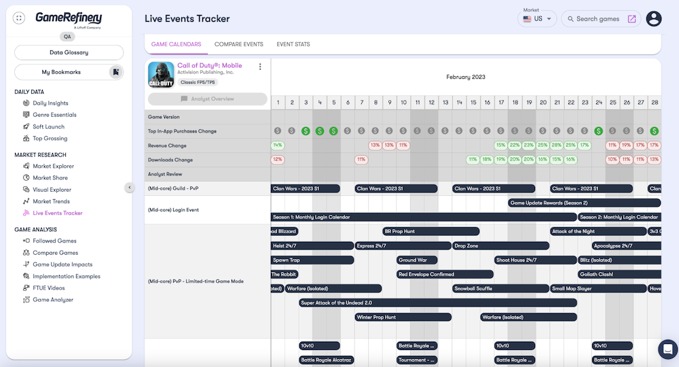Select the Red Envelope Confirmed event
The image size is (679, 367).
coord(445,275)
